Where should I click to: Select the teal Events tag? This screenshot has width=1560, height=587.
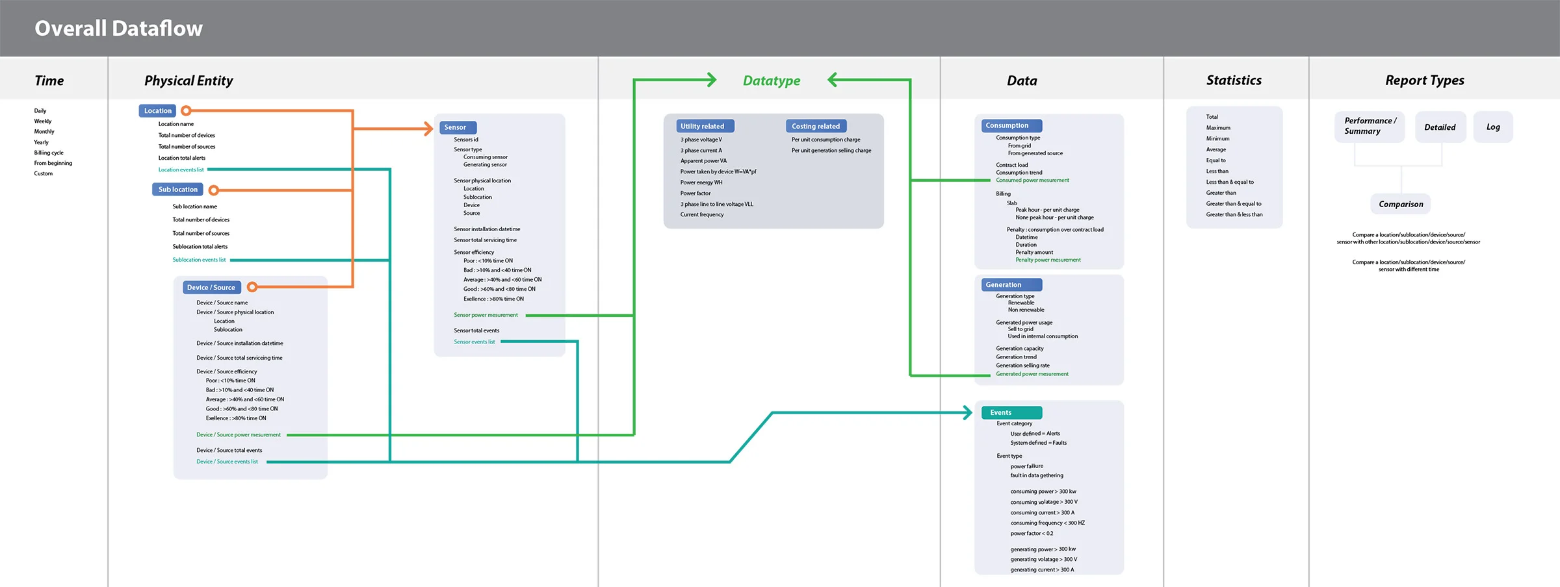(1011, 412)
